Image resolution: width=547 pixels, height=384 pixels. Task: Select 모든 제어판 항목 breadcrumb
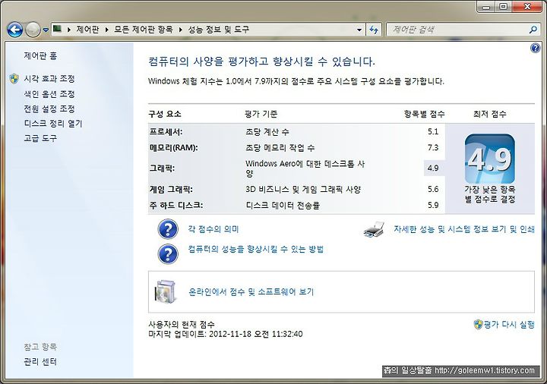[144, 30]
